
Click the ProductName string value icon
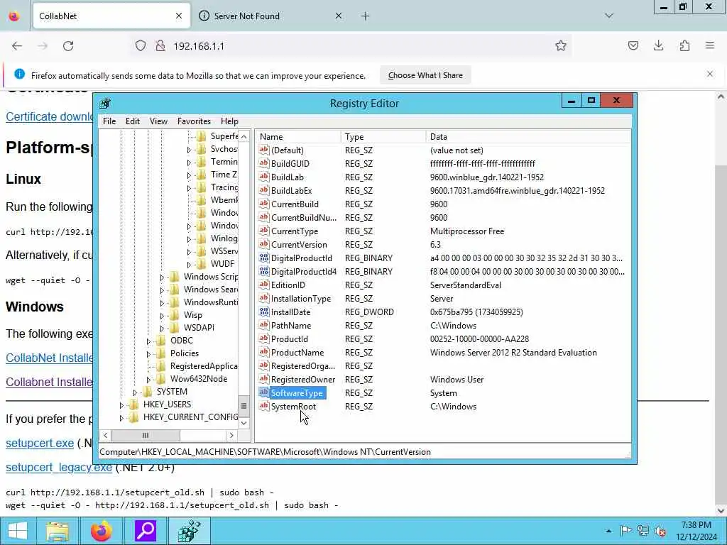(264, 352)
